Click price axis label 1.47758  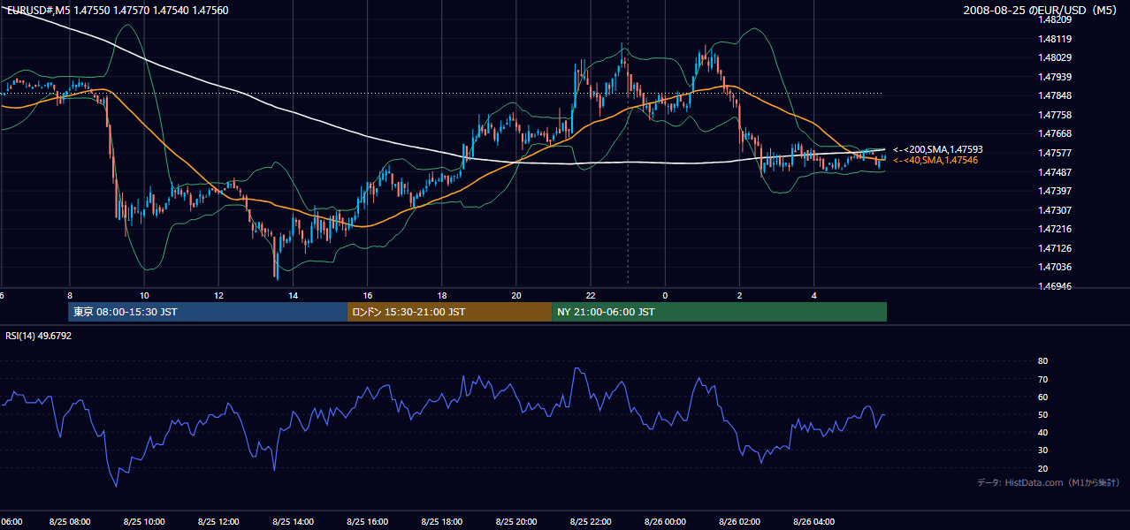click(1056, 115)
